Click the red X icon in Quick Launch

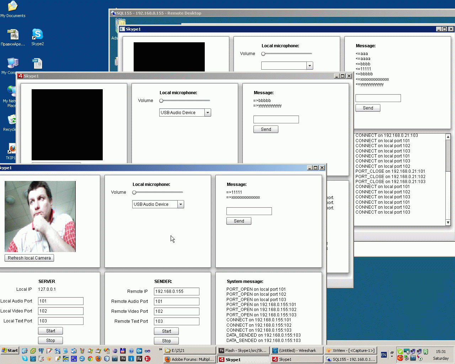pos(147,359)
